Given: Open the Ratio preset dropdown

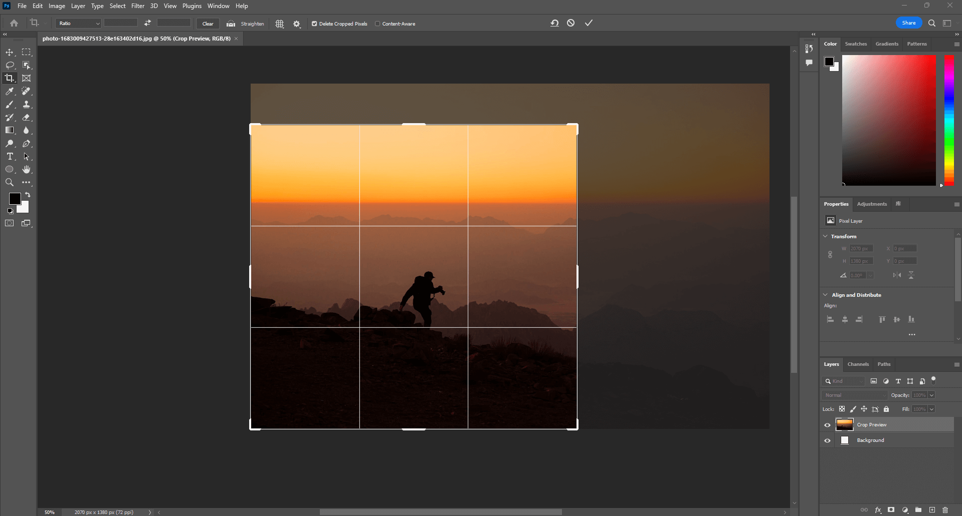Looking at the screenshot, I should point(78,24).
